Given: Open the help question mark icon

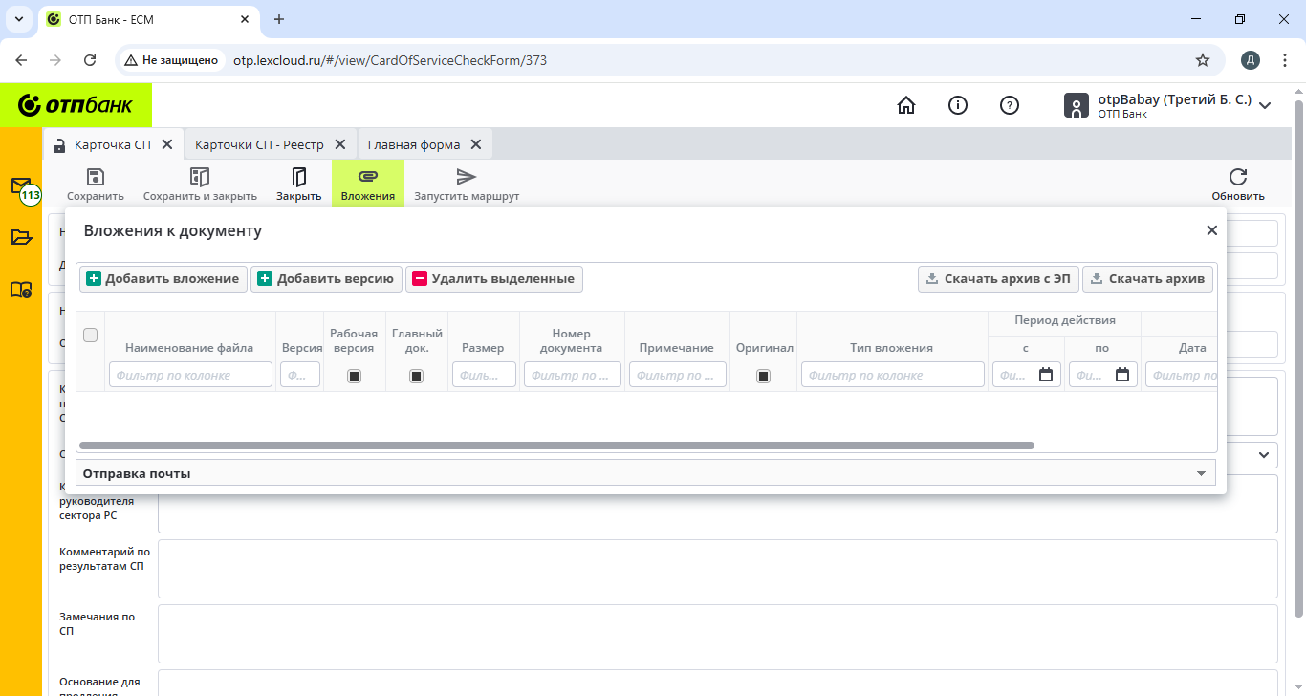Looking at the screenshot, I should click(1010, 105).
